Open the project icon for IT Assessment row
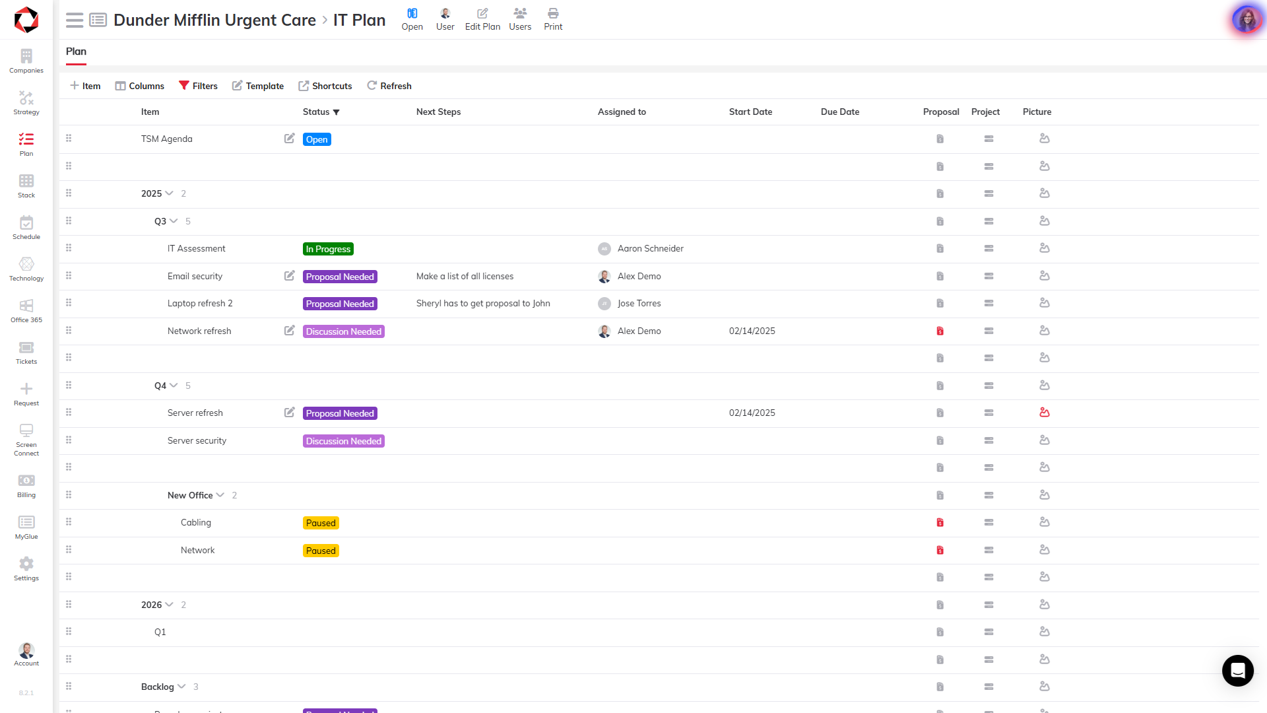This screenshot has width=1267, height=713. tap(989, 249)
